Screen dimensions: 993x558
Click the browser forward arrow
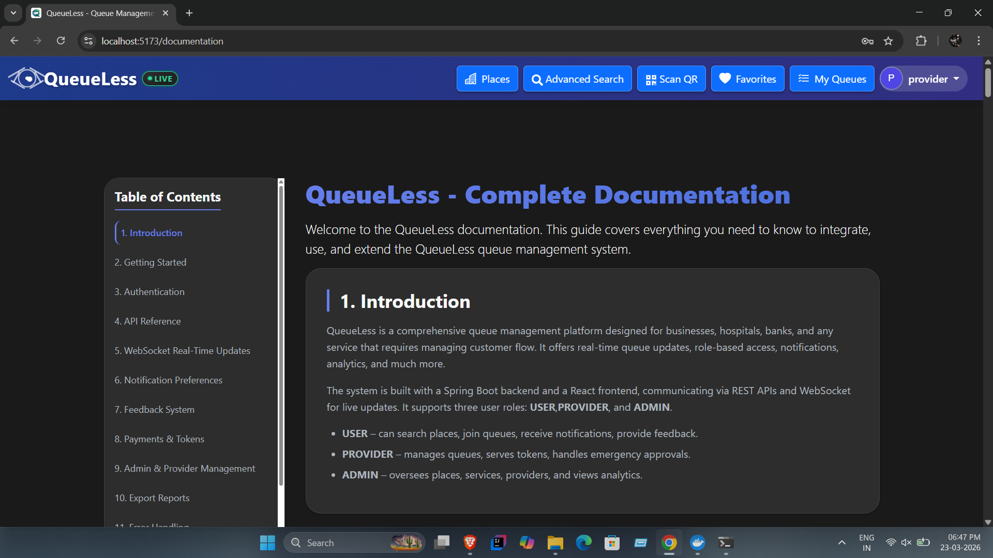pos(37,41)
